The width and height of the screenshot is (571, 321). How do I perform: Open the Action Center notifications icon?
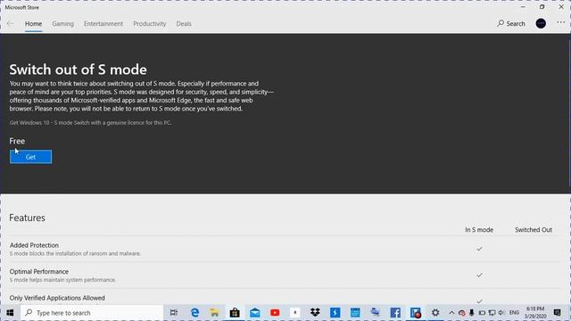pos(557,313)
